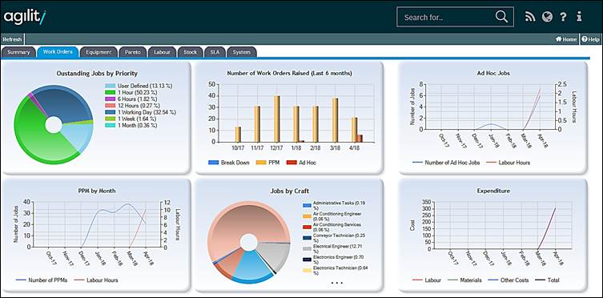This screenshot has width=603, height=298.
Task: Select the Stock tab
Action: (x=191, y=52)
